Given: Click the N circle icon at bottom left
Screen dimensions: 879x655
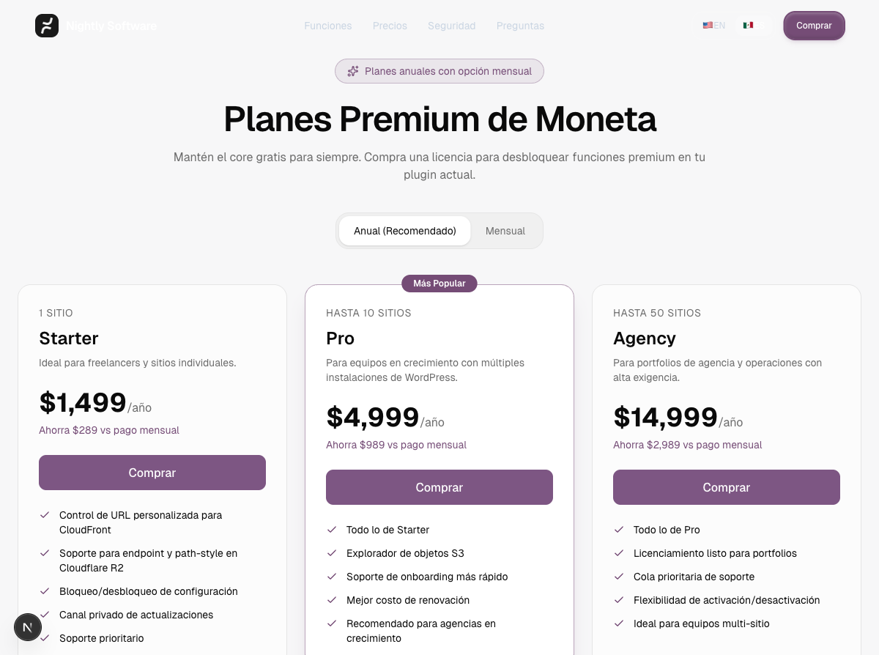Looking at the screenshot, I should pos(28,627).
